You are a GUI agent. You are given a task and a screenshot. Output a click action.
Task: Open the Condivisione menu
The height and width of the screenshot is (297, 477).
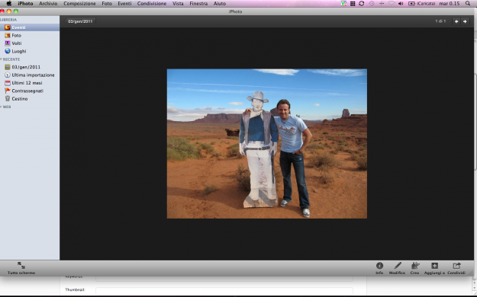coord(152,4)
